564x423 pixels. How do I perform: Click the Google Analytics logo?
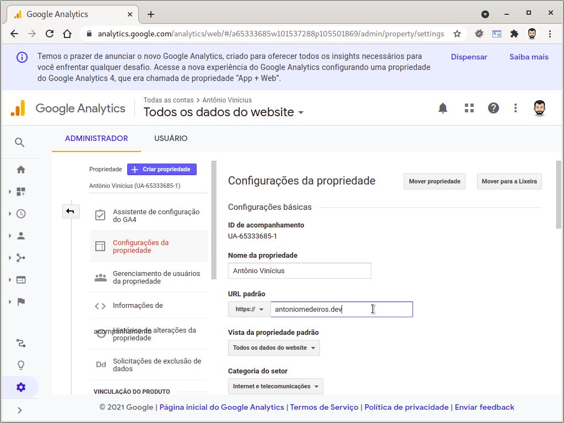click(x=68, y=109)
